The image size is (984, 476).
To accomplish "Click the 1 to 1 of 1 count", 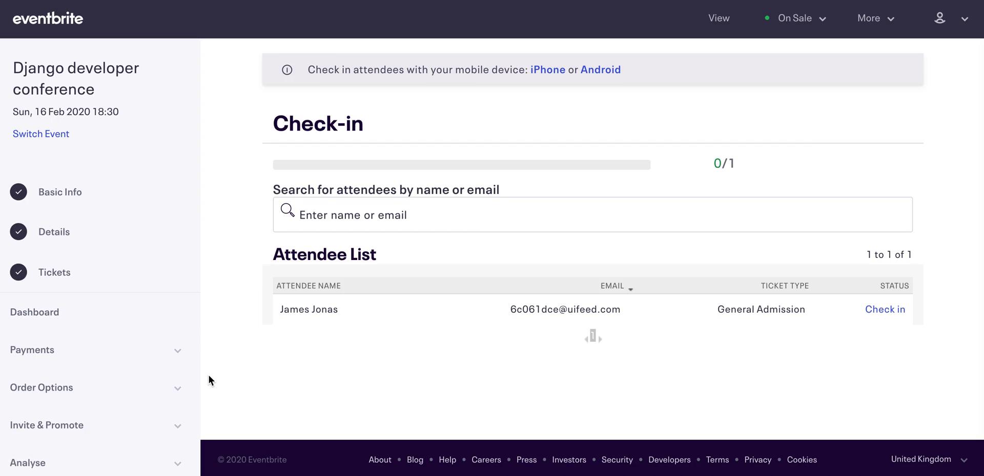I will 889,254.
